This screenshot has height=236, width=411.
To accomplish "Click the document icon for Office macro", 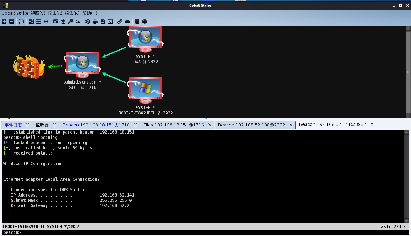I will click(103, 21).
